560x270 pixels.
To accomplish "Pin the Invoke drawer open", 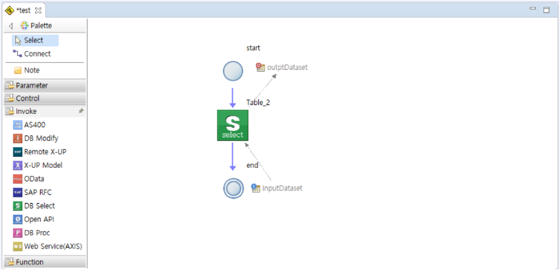I will [81, 111].
